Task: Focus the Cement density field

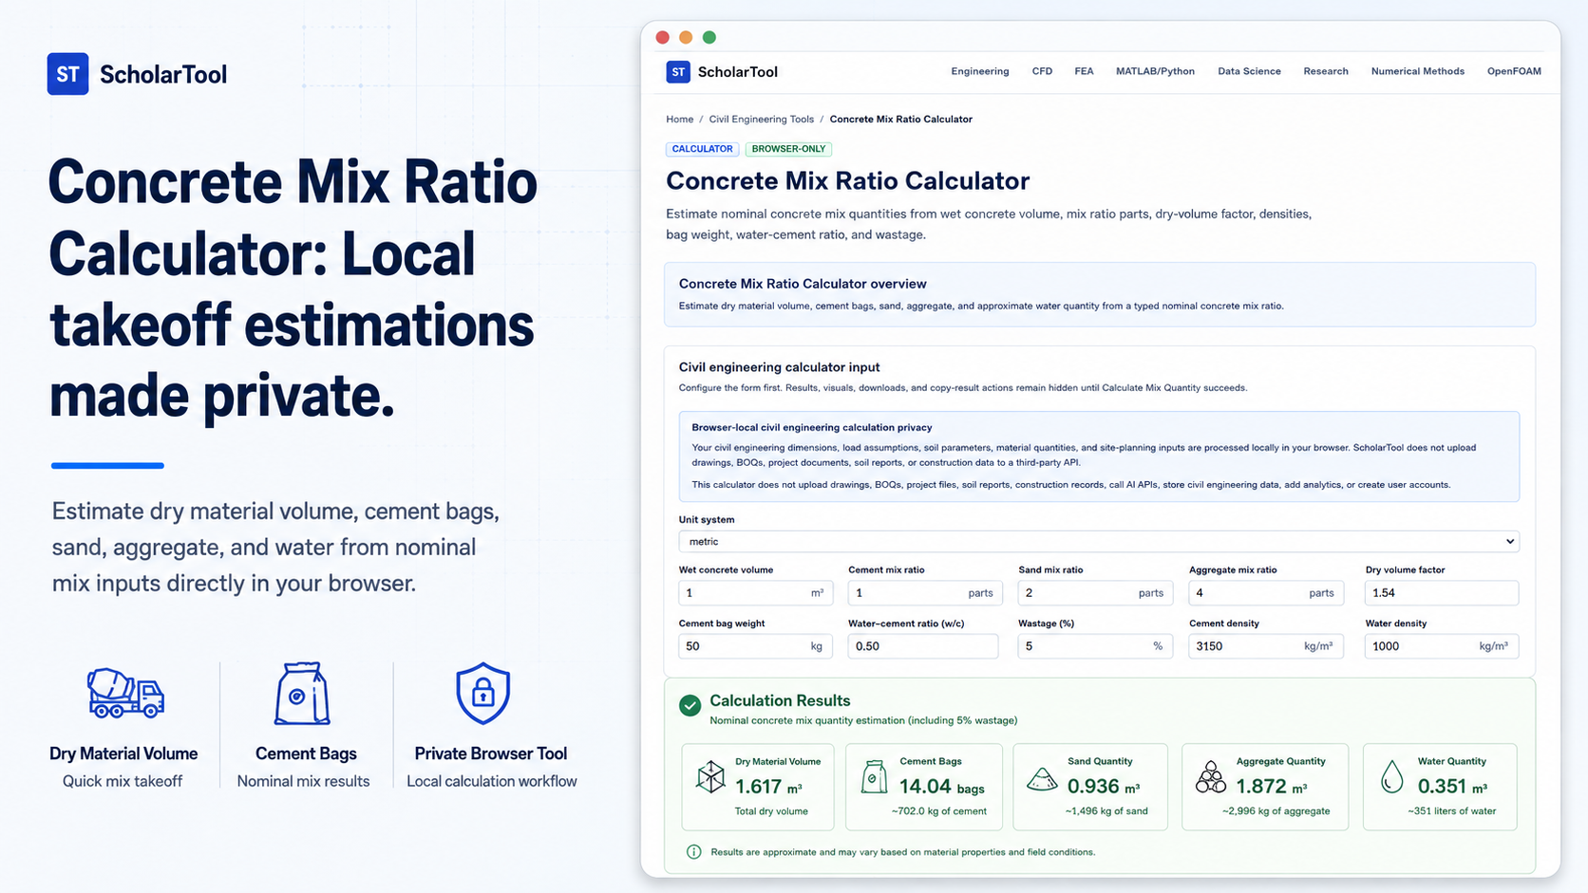Action: click(x=1266, y=646)
